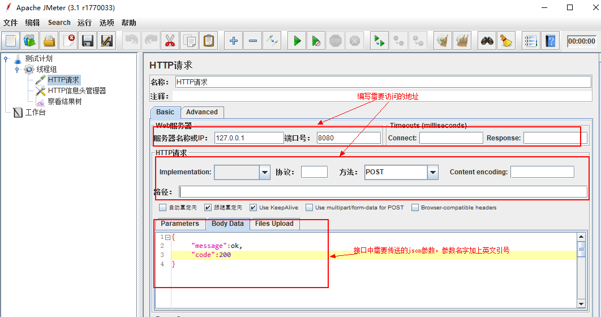
Task: Click the Save test plan floppy icon
Action: pyautogui.click(x=87, y=41)
